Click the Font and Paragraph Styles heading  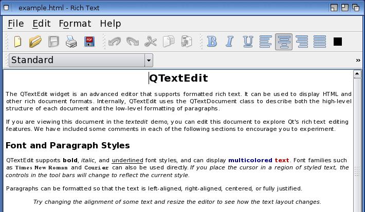tap(68, 146)
